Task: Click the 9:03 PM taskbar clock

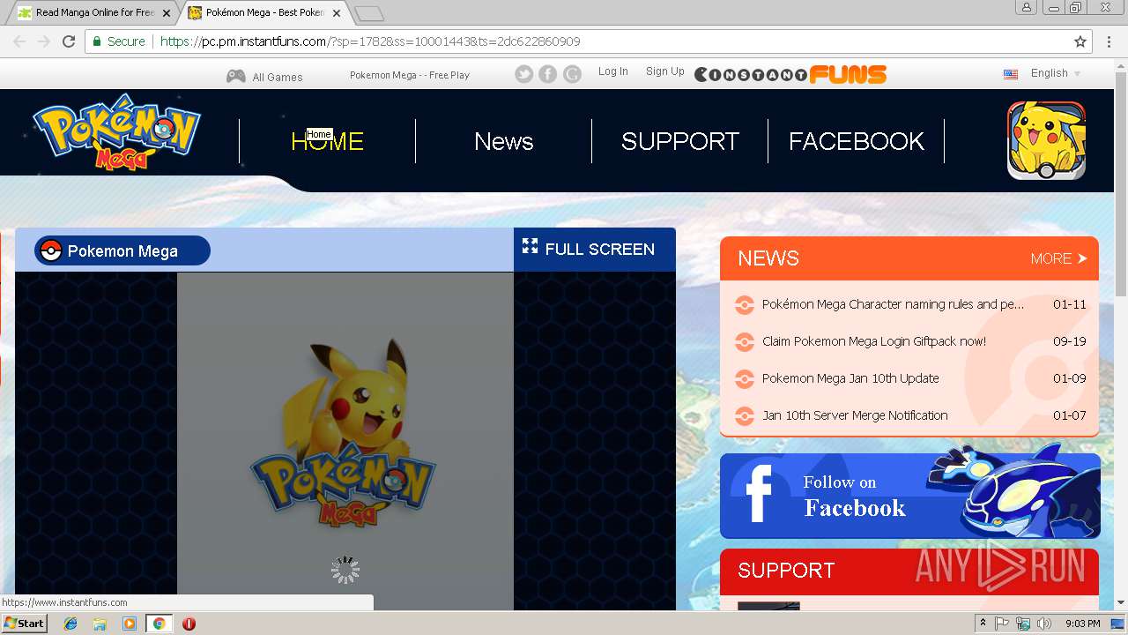Action: pos(1082,624)
